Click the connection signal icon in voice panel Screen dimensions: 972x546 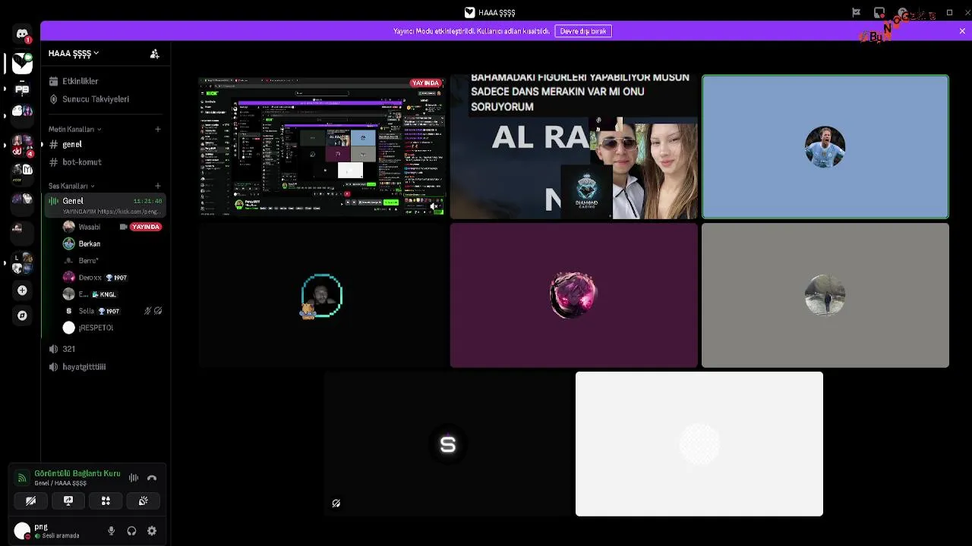coord(22,478)
